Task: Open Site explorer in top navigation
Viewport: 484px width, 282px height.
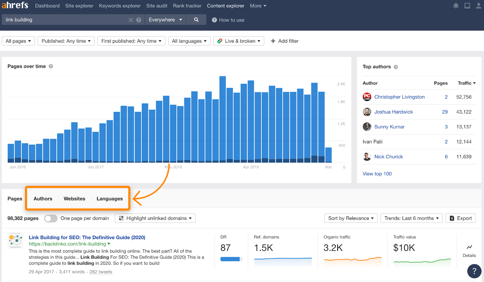Action: [x=79, y=6]
